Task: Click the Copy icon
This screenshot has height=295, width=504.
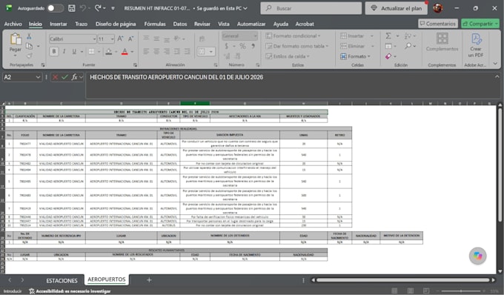Action: pos(29,46)
